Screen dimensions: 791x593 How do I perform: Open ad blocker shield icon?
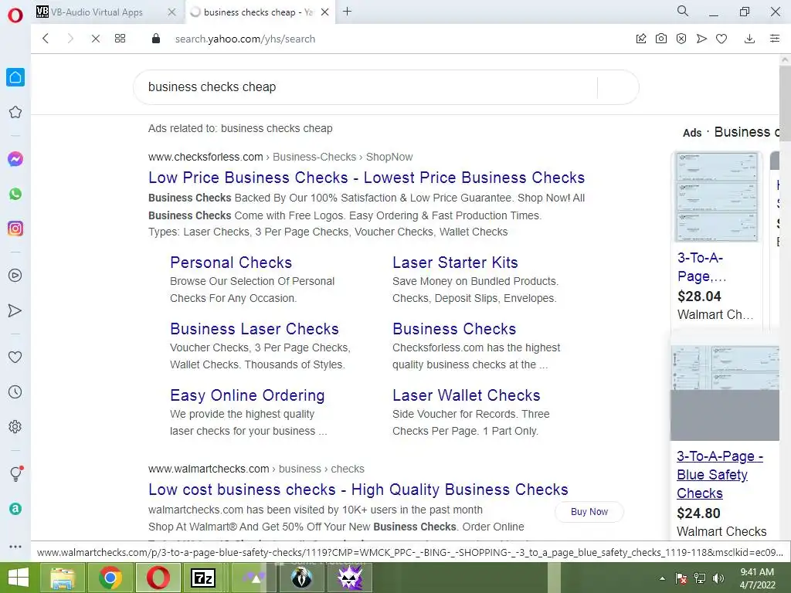click(681, 39)
